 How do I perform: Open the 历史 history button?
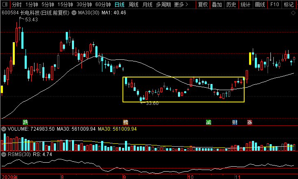[x=231, y=5]
